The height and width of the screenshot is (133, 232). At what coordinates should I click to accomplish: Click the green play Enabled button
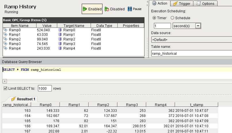pos(92,9)
